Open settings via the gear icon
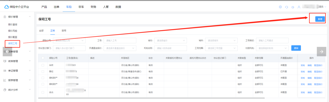This screenshot has height=102, width=329. [280, 7]
